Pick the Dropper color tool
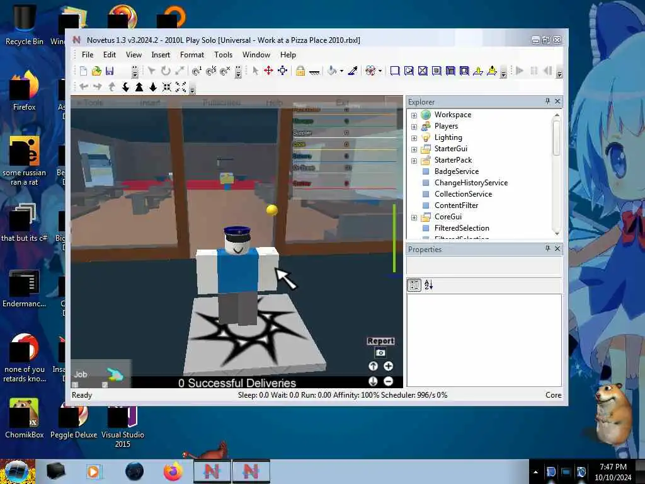The image size is (645, 484). click(x=353, y=71)
